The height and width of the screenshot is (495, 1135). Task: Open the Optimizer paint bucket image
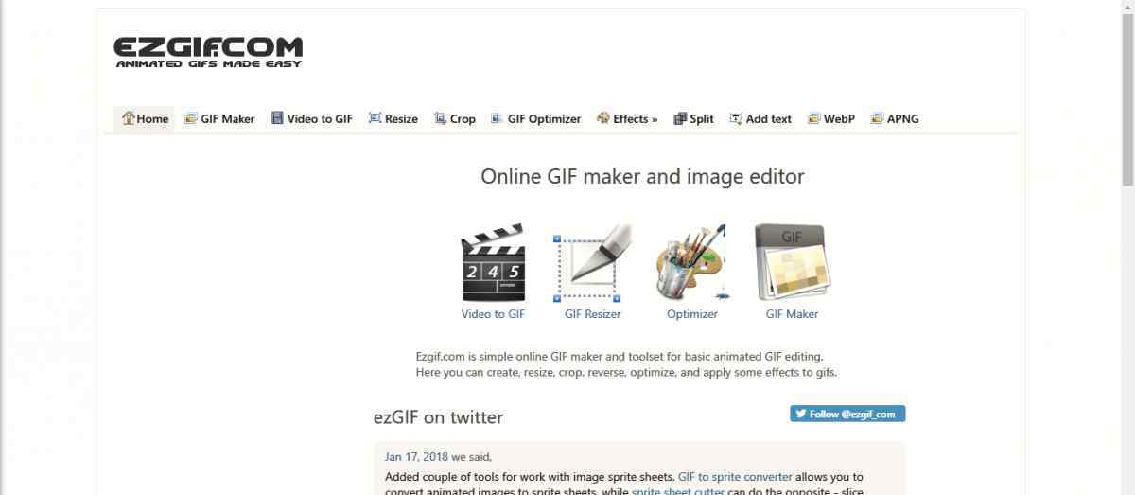[x=691, y=262]
